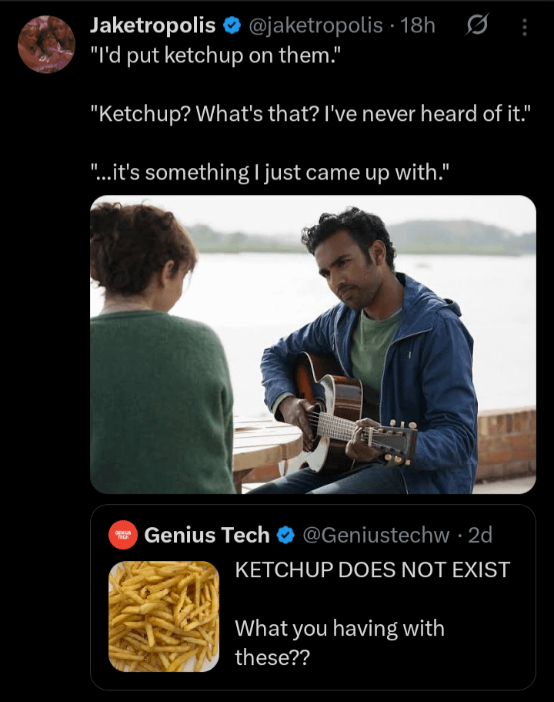Screen dimensions: 554x702
Task: Open the @jaketropolis handle link
Action: coord(315,25)
